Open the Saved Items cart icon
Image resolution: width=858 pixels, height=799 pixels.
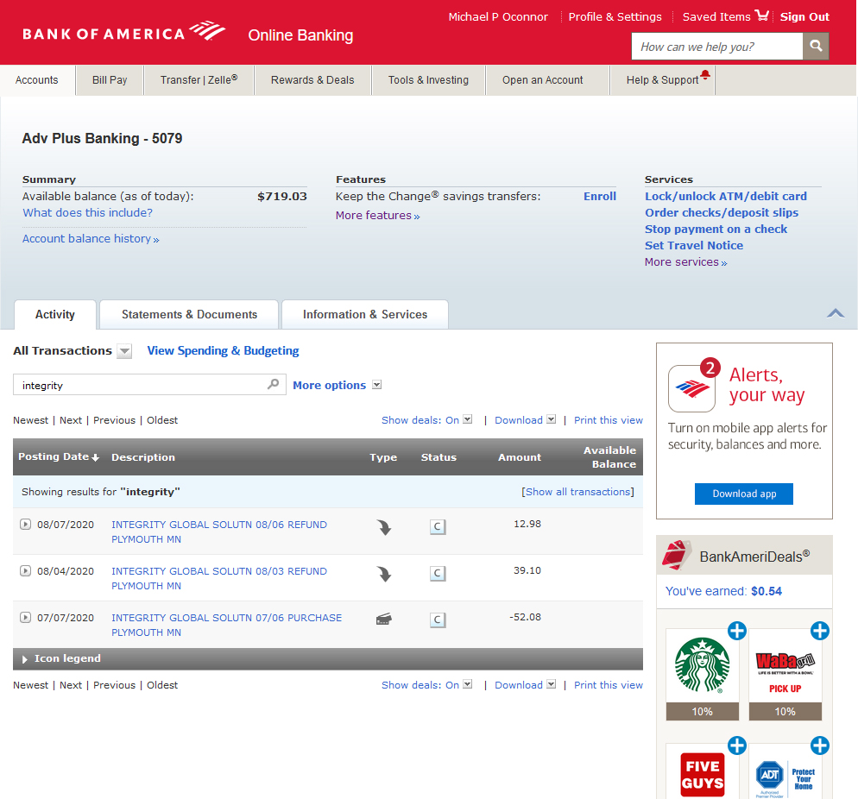(761, 16)
